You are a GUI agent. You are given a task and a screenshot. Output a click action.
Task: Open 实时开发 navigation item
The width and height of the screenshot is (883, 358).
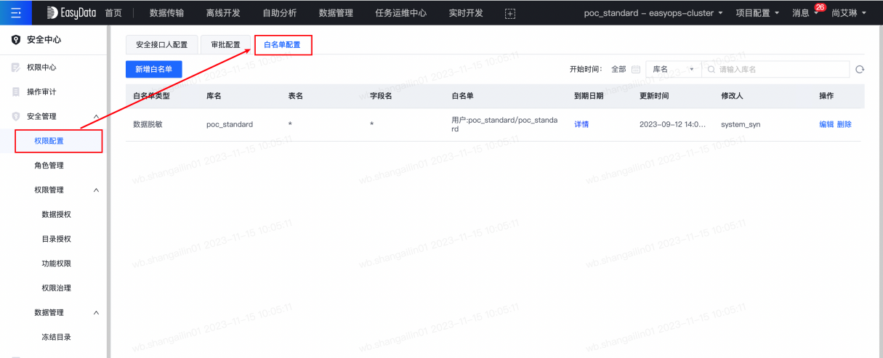pos(467,13)
